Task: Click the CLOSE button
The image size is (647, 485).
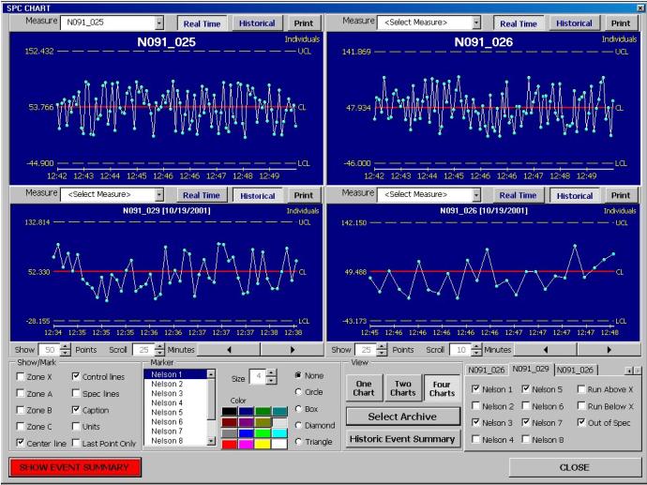Action: 575,467
